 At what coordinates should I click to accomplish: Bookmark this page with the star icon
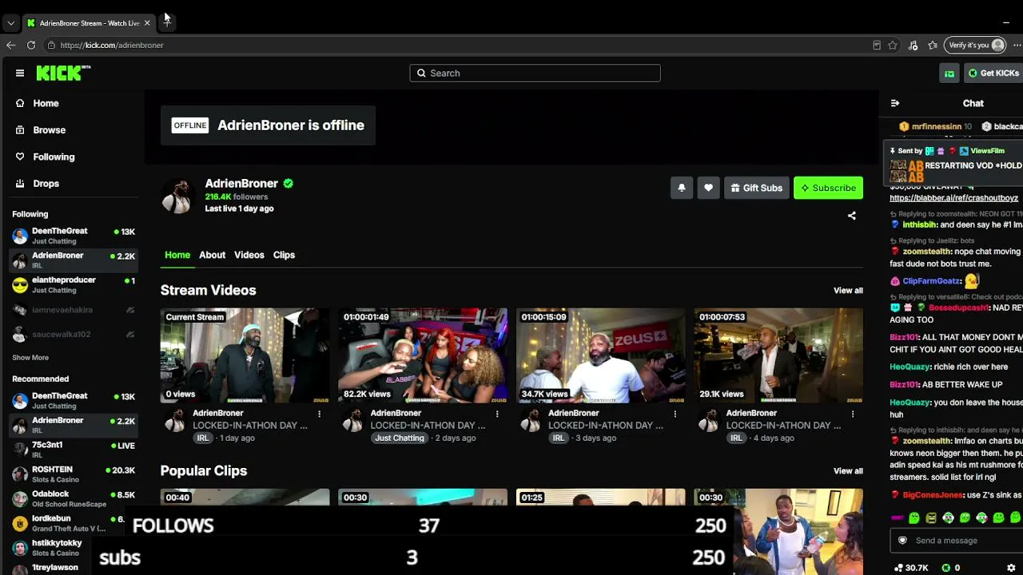coord(893,46)
